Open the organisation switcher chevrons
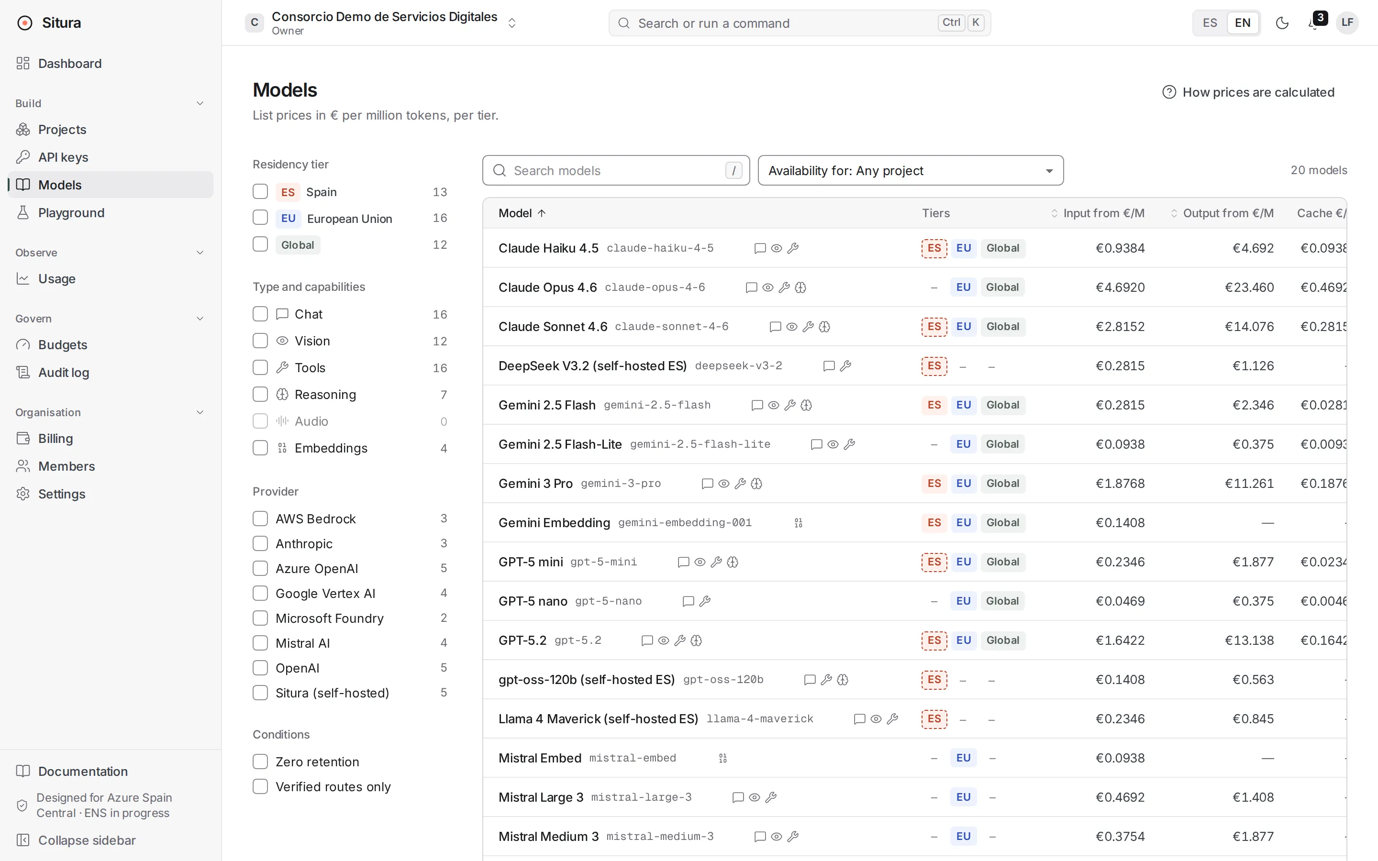Viewport: 1378px width, 861px height. [511, 23]
